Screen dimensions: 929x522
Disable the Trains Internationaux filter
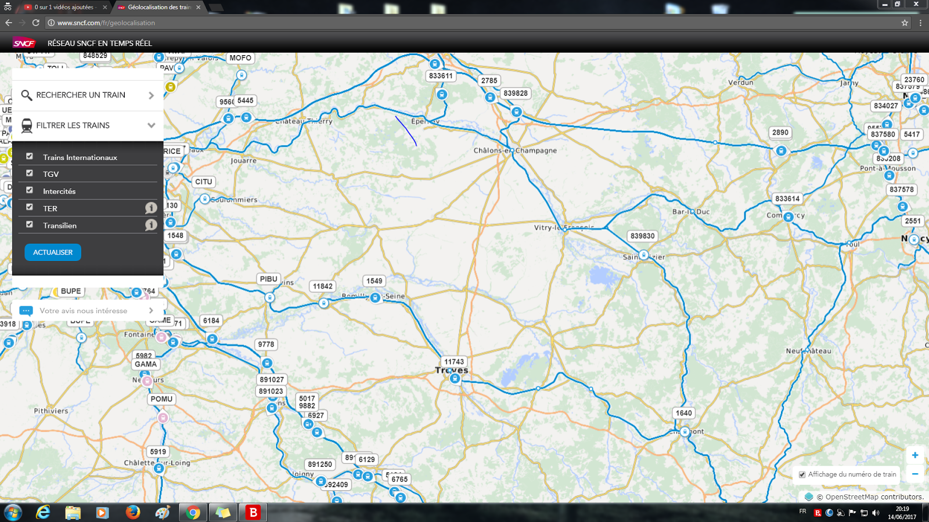29,156
